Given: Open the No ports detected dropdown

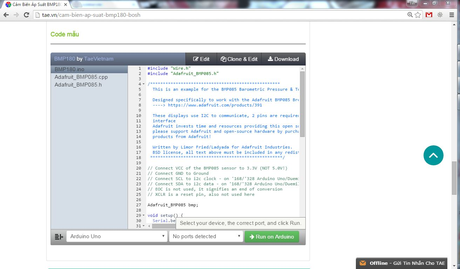Looking at the screenshot, I should tap(206, 236).
